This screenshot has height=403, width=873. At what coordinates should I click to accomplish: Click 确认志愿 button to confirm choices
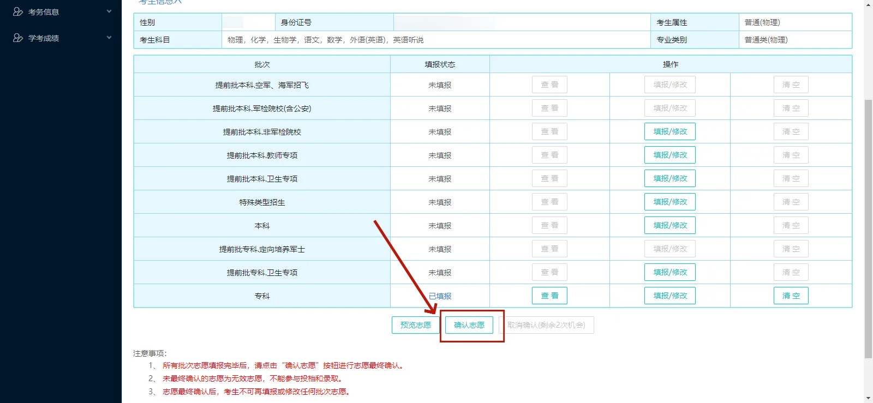pyautogui.click(x=469, y=325)
